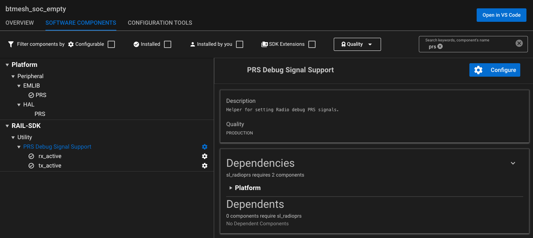Click the Installed checkmark icon in filter bar
This screenshot has width=533, height=238.
pos(136,44)
